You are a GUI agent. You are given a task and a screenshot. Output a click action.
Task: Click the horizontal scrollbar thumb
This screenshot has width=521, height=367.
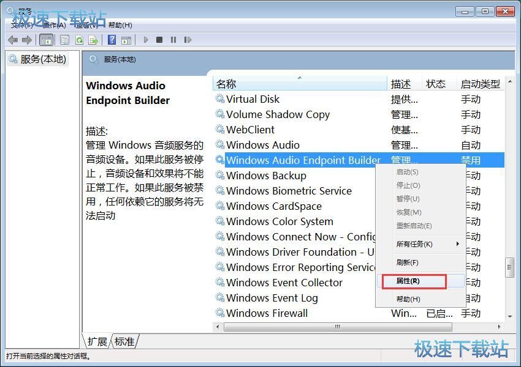(x=338, y=327)
